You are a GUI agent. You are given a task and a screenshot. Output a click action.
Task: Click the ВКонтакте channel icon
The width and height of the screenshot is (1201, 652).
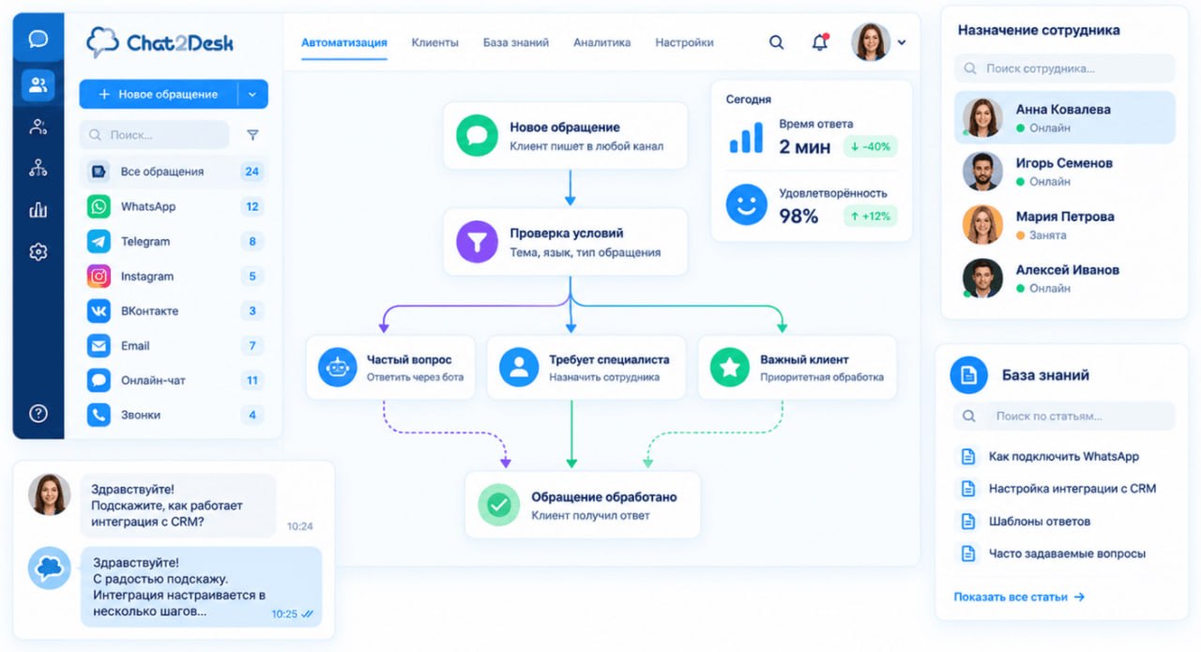pos(99,311)
